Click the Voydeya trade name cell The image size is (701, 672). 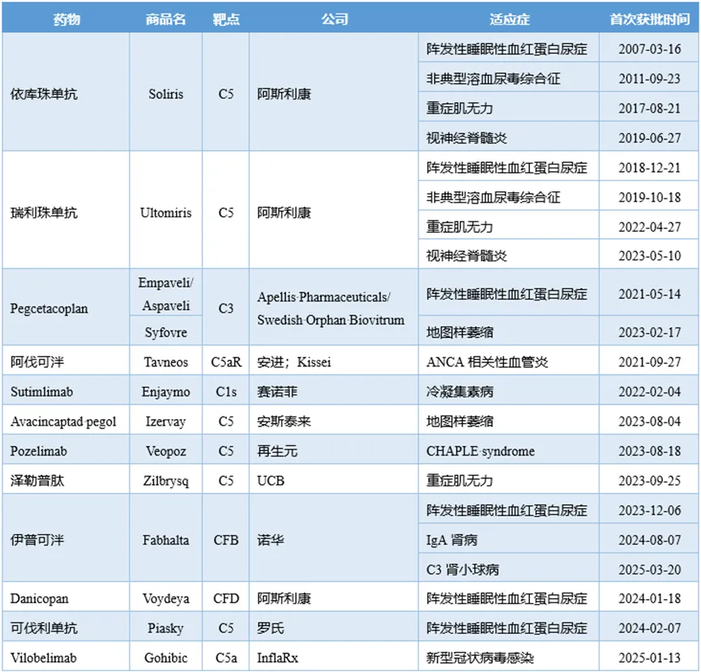[x=165, y=599]
